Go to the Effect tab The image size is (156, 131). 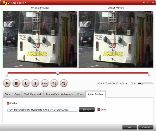pos(80,94)
